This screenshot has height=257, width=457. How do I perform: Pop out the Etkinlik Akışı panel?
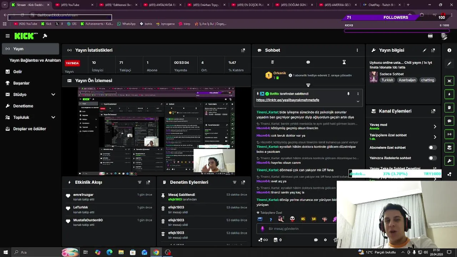coord(148,182)
